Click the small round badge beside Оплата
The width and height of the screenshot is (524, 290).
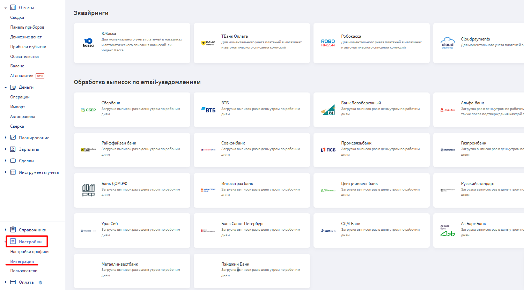40,282
